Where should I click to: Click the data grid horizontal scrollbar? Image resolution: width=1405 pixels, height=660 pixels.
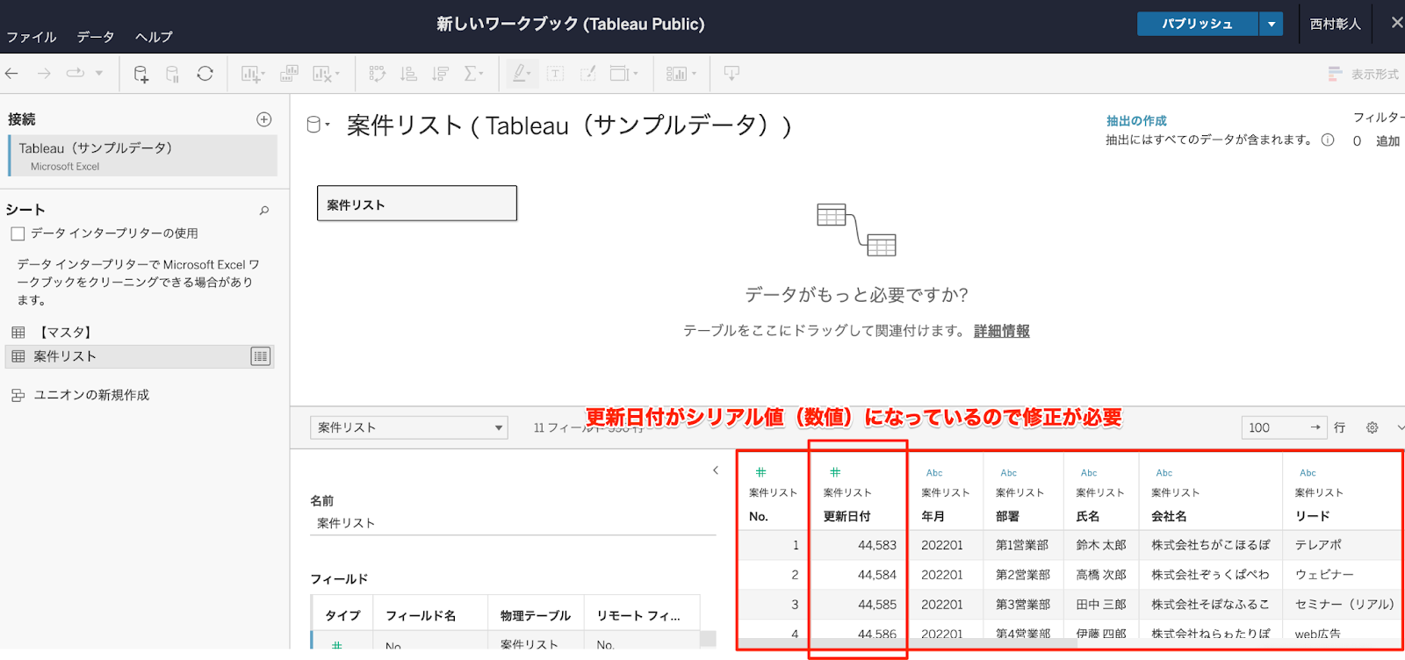point(909,643)
